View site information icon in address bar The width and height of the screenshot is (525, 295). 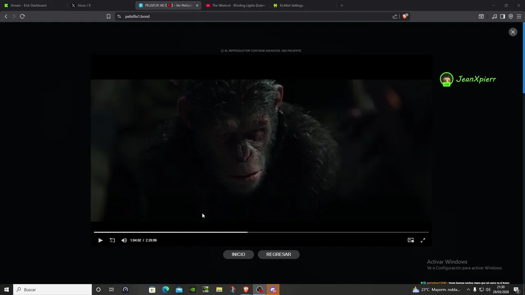coord(119,16)
